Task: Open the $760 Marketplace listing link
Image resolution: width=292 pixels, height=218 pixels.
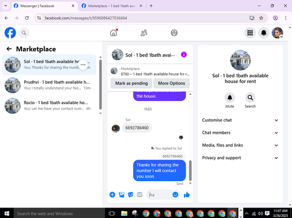Action: [150, 71]
